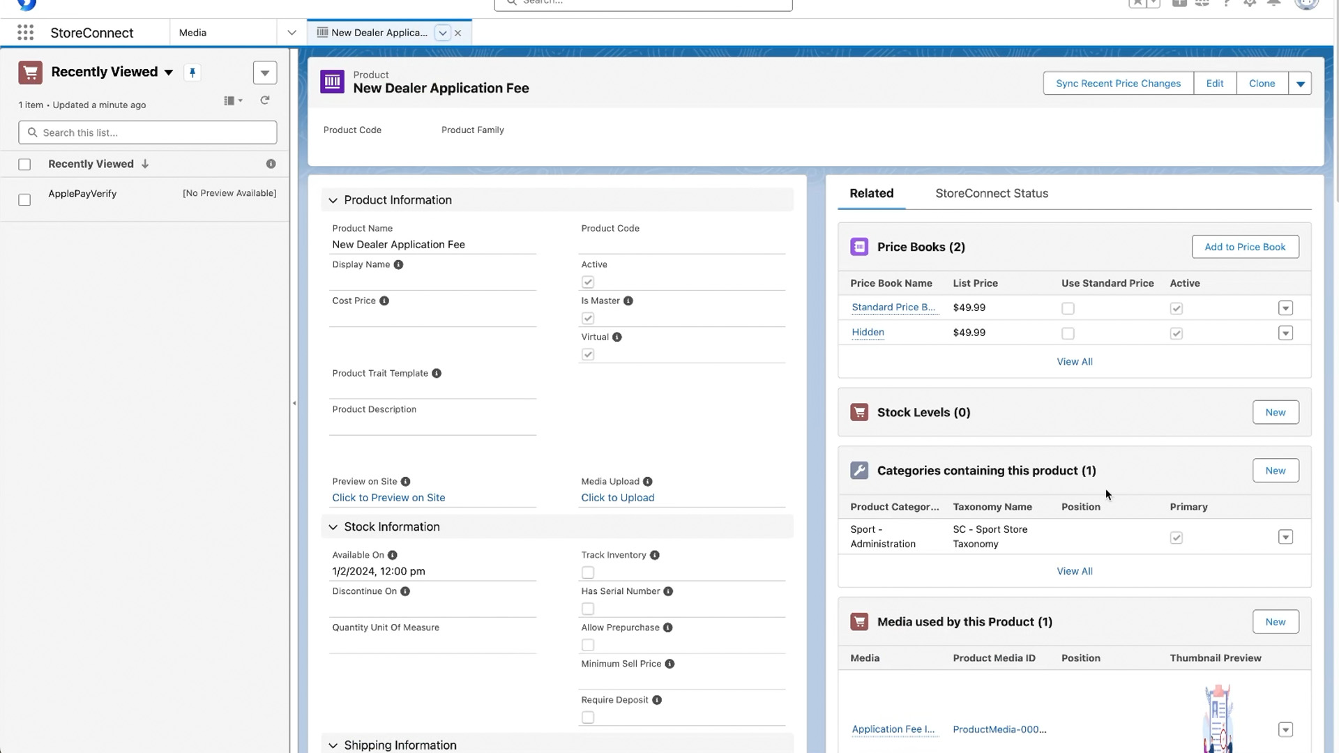Open row actions for Sport - Administration category
1339x753 pixels.
pyautogui.click(x=1285, y=538)
